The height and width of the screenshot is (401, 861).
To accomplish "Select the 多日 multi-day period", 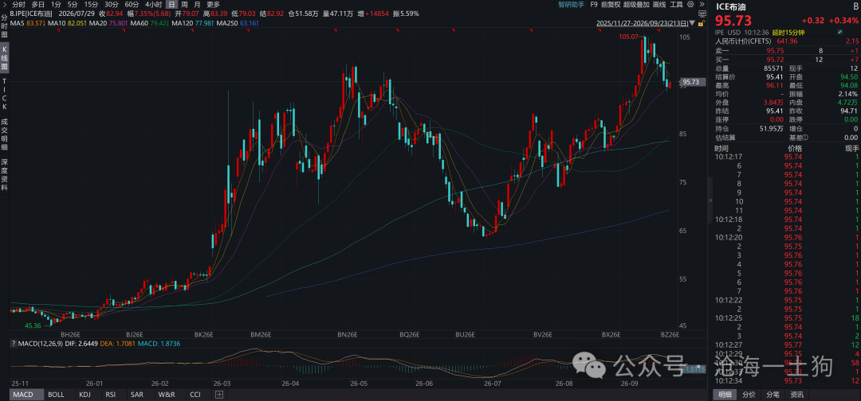I will [38, 4].
